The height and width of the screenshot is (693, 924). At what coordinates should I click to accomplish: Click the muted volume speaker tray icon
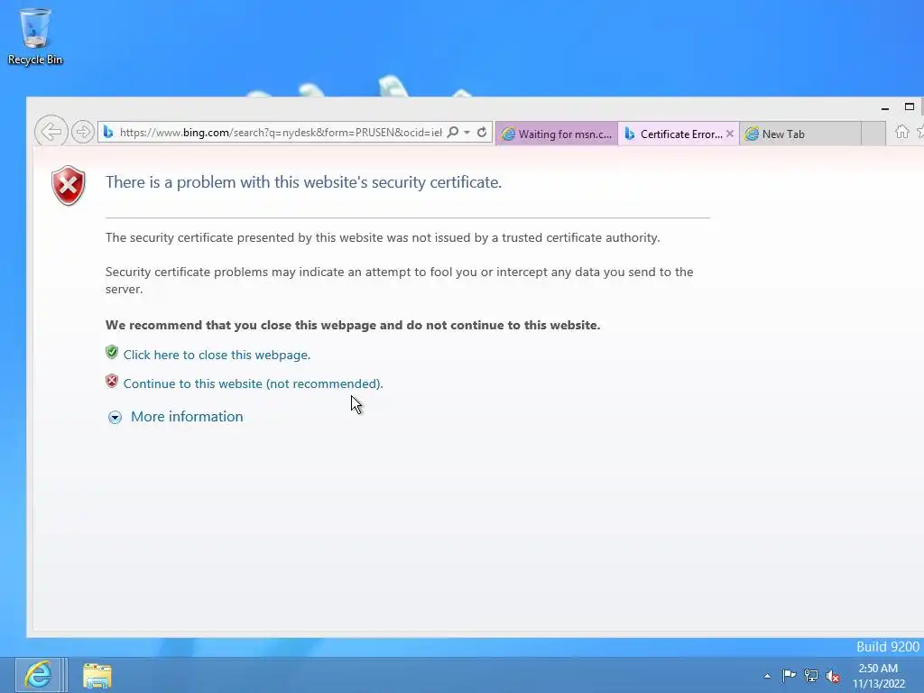pos(833,676)
